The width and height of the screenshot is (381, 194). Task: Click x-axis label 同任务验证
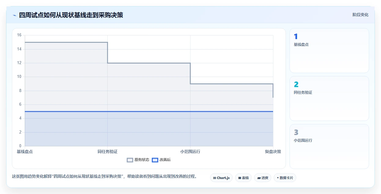[108, 152]
